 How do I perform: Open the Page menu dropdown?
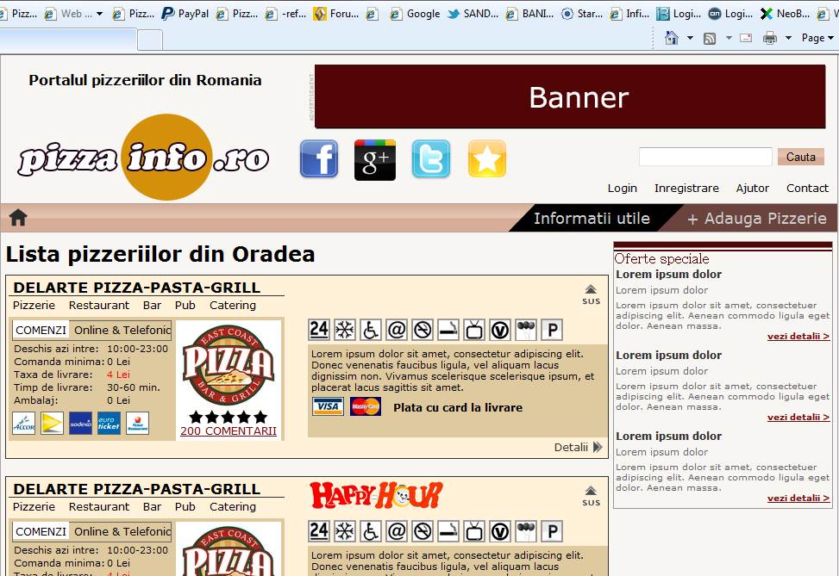817,38
